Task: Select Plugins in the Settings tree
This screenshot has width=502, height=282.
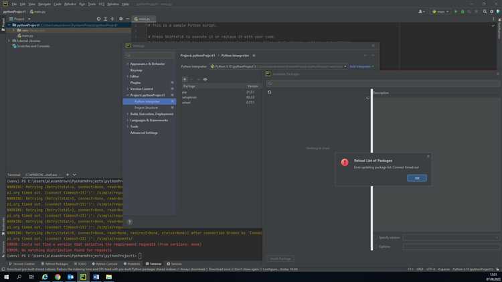Action: (135, 82)
